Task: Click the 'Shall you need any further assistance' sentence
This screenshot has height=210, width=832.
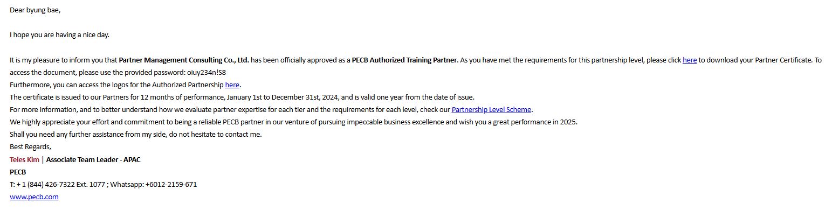Action: pyautogui.click(x=135, y=135)
